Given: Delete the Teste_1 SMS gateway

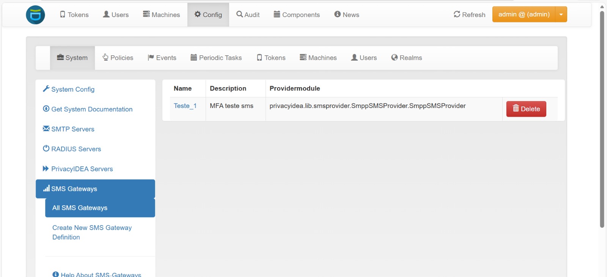Looking at the screenshot, I should tap(526, 109).
